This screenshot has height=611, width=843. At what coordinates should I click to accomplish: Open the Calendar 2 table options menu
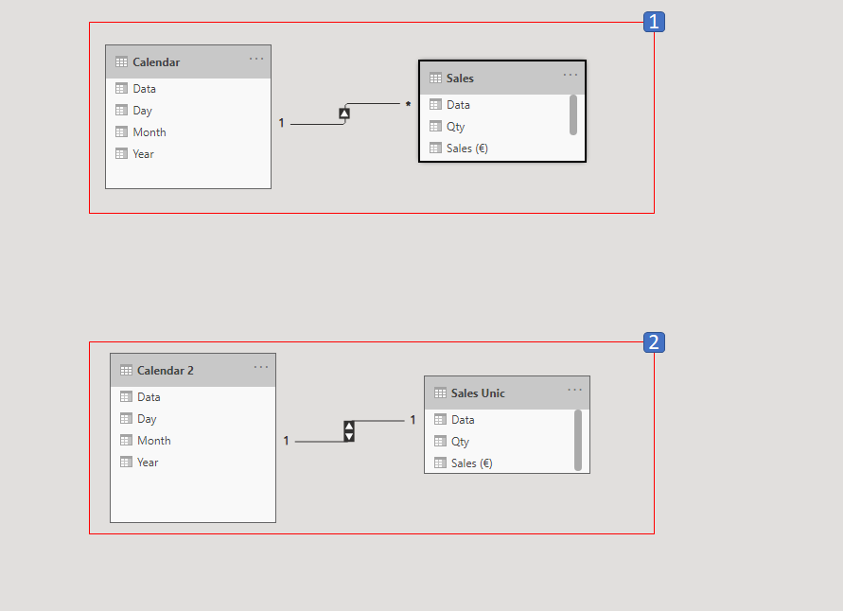click(261, 367)
